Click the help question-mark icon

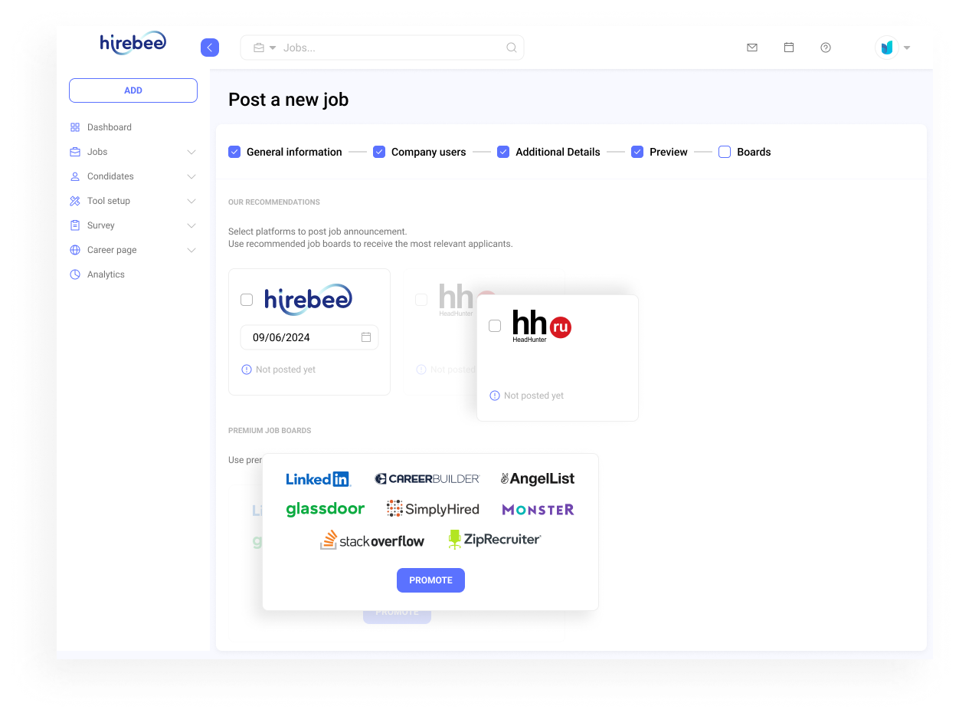825,47
